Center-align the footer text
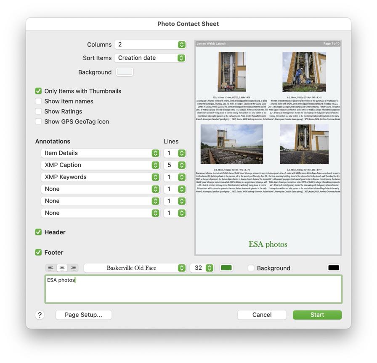The image size is (377, 363). (62, 268)
